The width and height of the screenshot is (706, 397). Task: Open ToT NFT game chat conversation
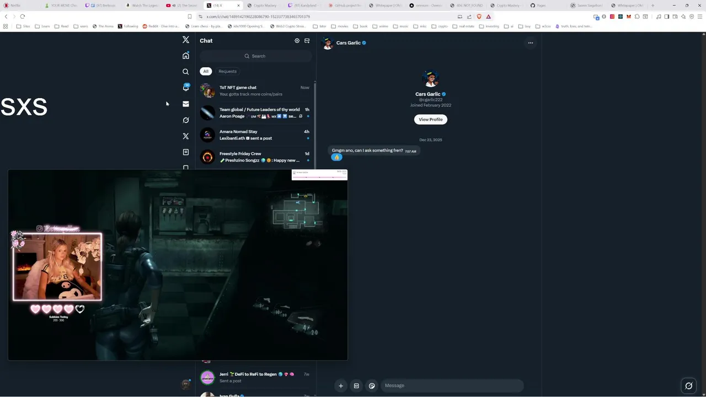[256, 90]
